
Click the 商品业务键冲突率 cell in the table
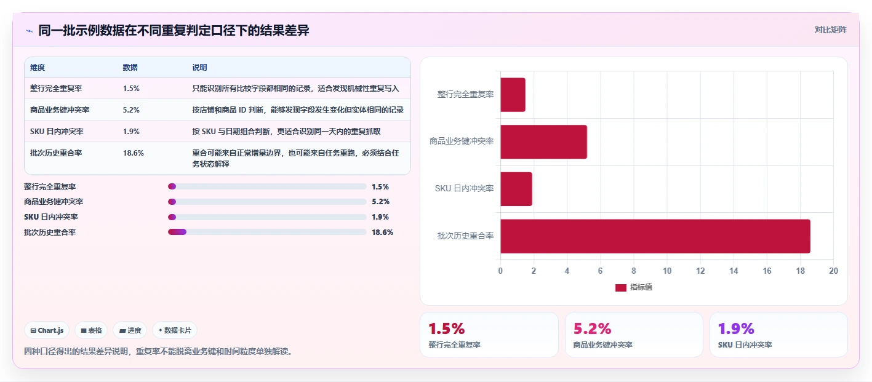click(x=60, y=109)
